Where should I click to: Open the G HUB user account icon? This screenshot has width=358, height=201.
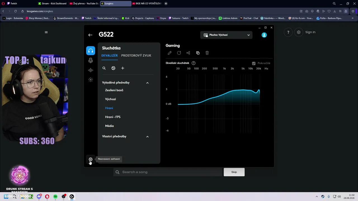(264, 35)
